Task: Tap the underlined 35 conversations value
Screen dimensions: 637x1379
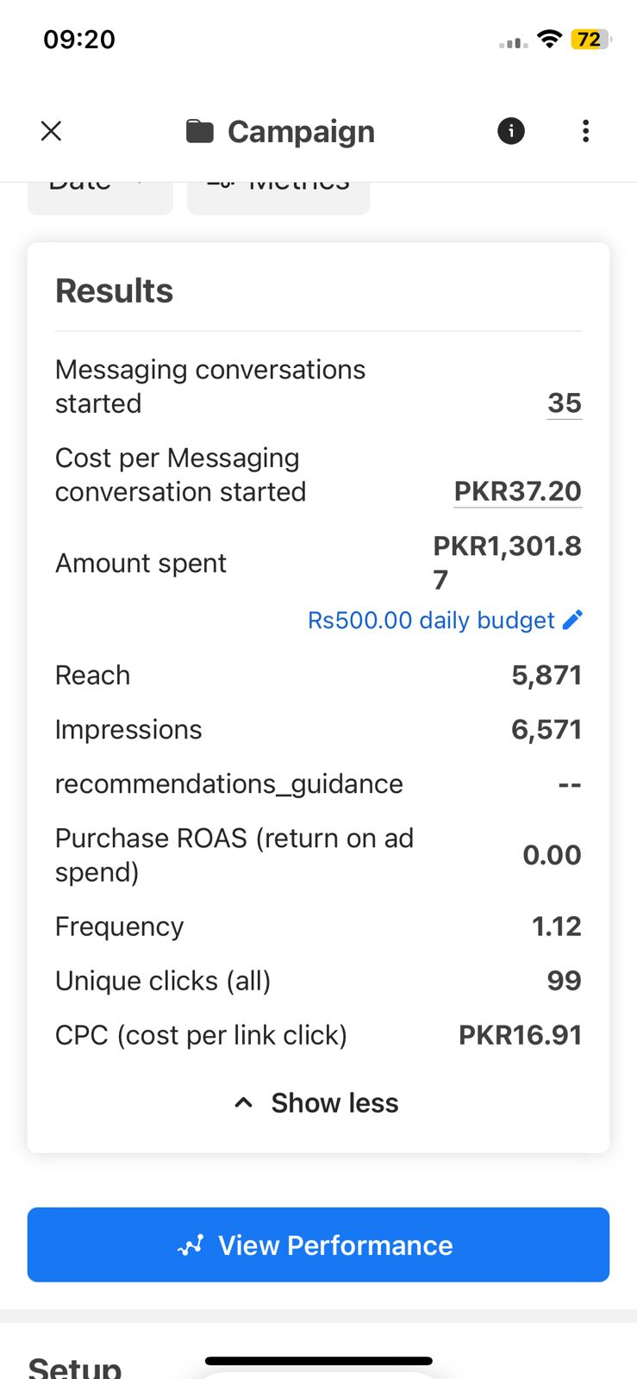Action: coord(565,403)
